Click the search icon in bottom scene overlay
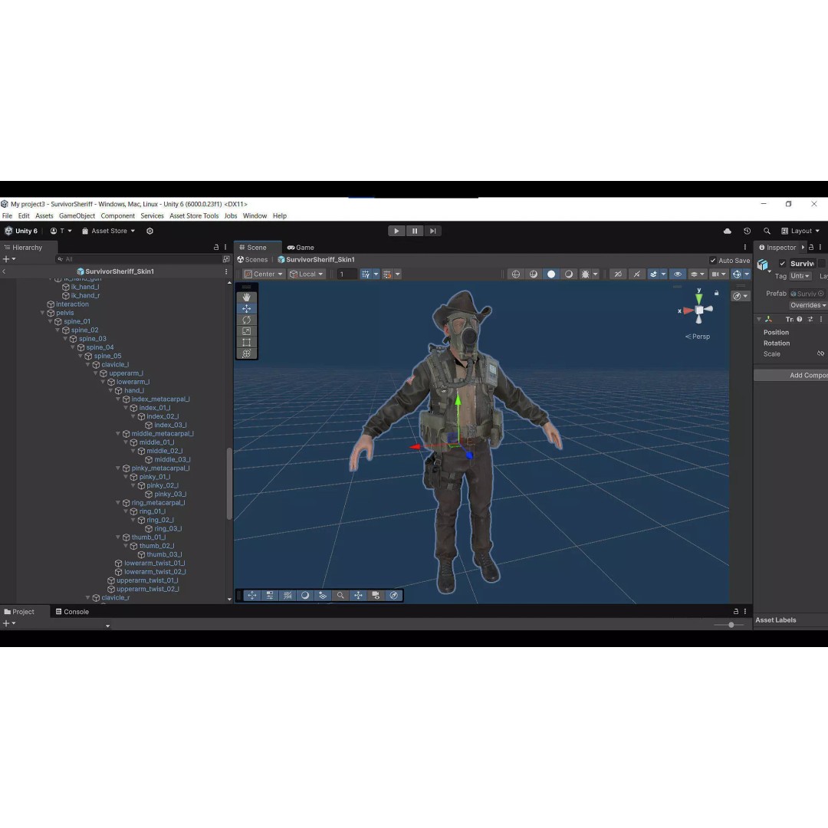This screenshot has height=828, width=828. coord(340,595)
